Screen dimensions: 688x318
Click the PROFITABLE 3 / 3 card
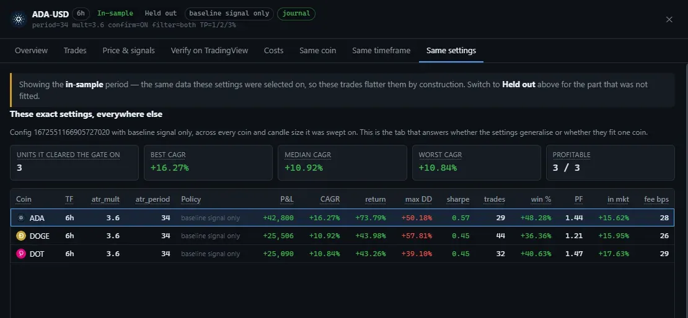(611, 163)
